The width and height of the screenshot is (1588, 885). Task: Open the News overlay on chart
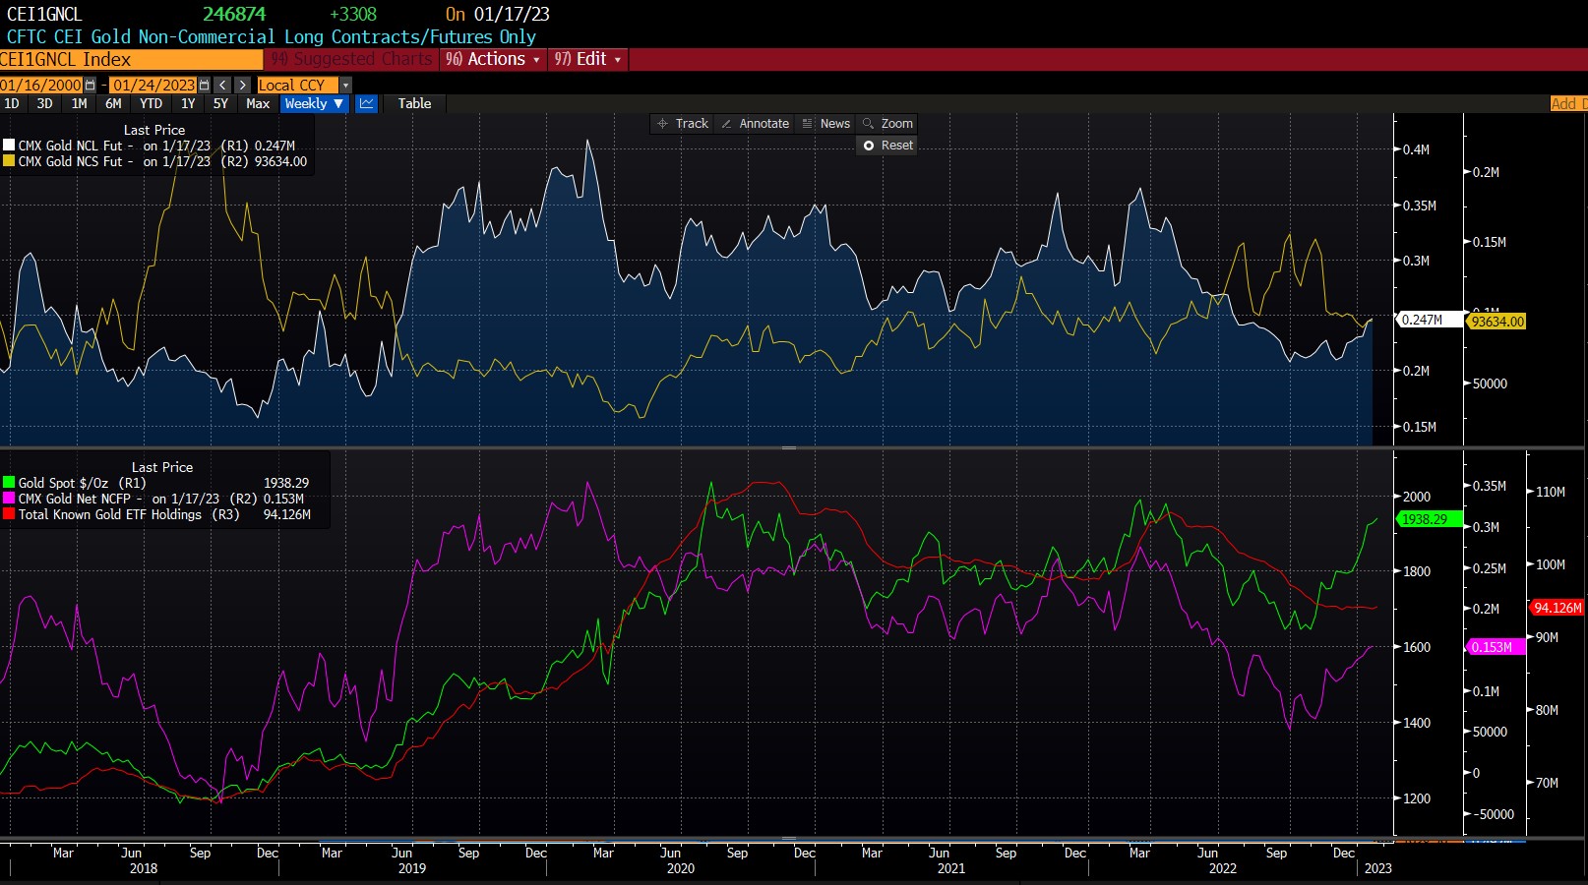click(x=825, y=124)
